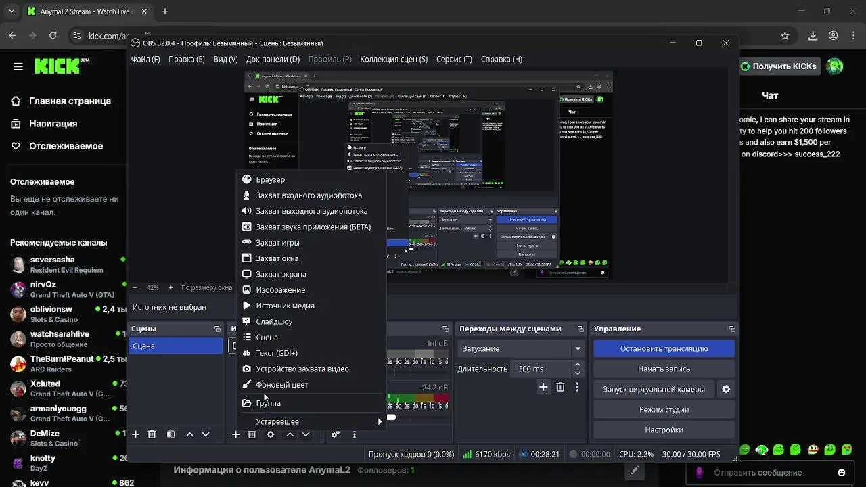Add Текст (GDI+) source
Viewport: 866px width, 487px height.
click(313, 353)
